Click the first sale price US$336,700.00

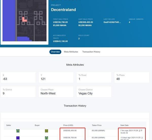click(60, 22)
